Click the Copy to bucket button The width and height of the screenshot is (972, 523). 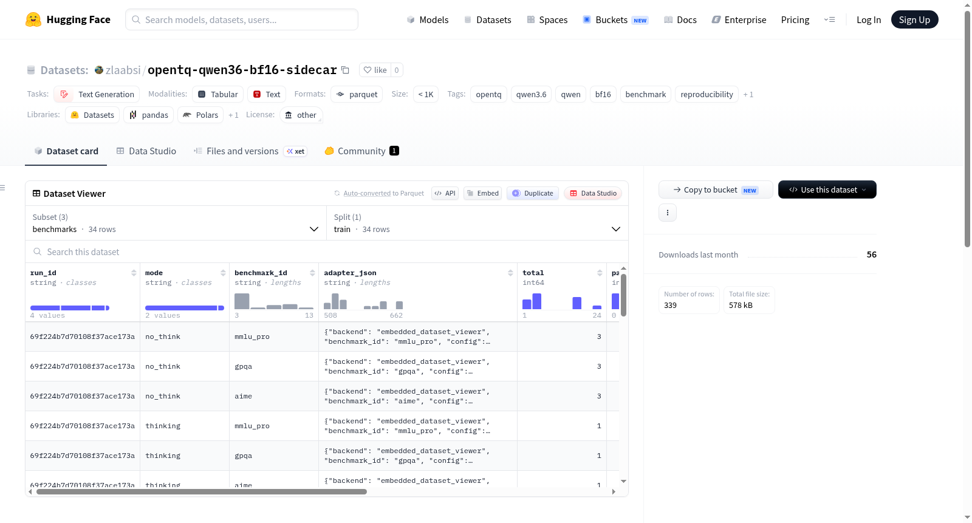(x=716, y=190)
